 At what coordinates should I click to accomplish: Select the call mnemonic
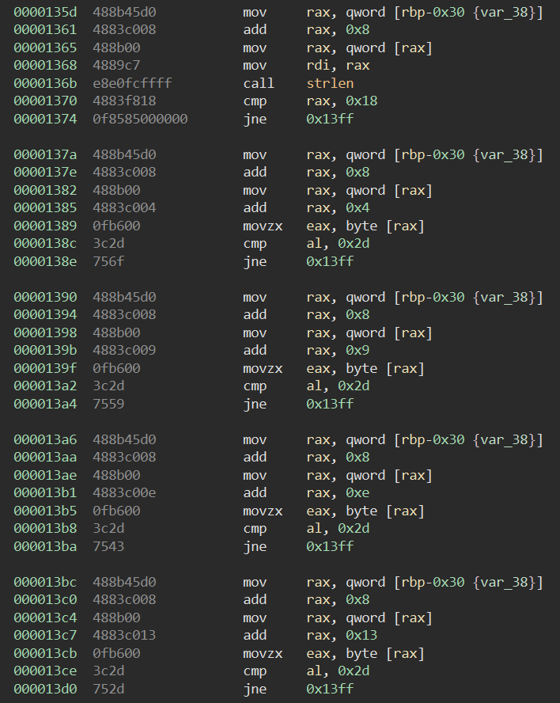tap(259, 83)
